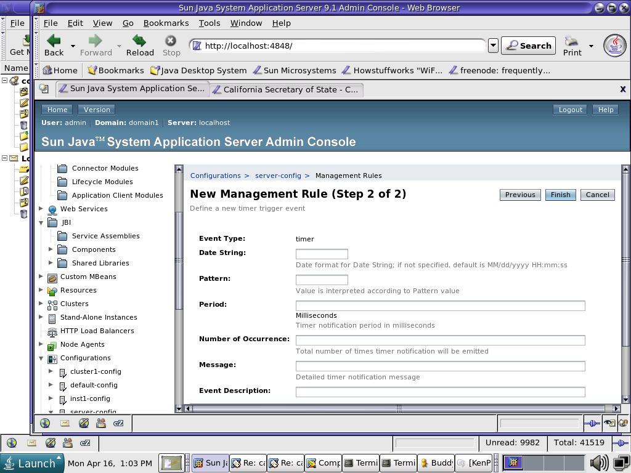Click the Node Agents tree icon
The width and height of the screenshot is (631, 473).
pyautogui.click(x=52, y=345)
